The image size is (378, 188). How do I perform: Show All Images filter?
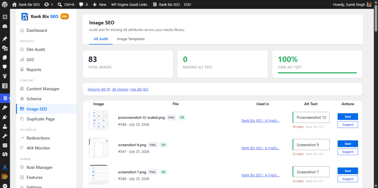tap(120, 89)
